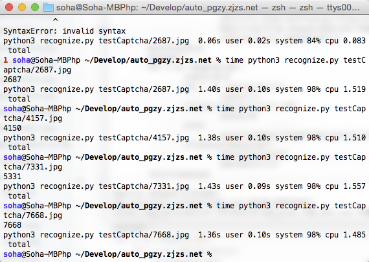
Task: Click the output result 5331 line
Action: click(12, 177)
